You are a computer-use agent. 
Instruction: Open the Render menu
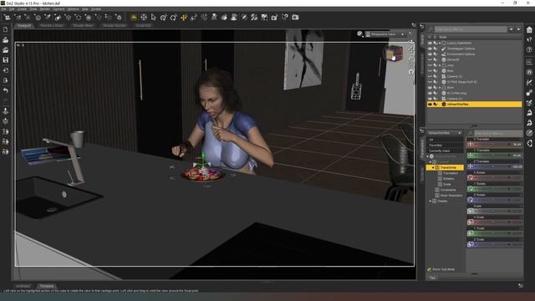(44, 9)
